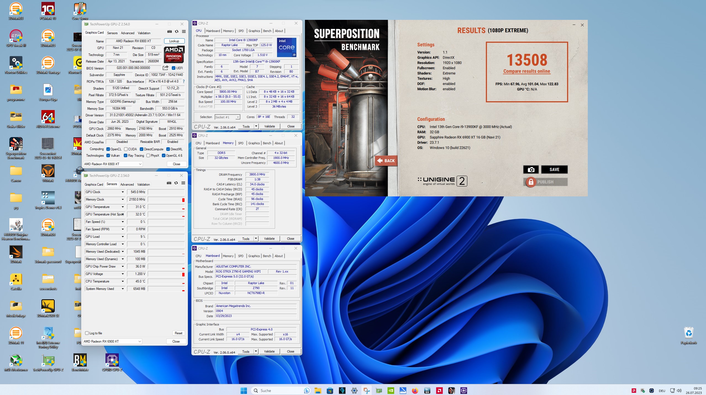The height and width of the screenshot is (395, 706).
Task: Open the GPU Voltage sensor dropdown
Action: 123,274
